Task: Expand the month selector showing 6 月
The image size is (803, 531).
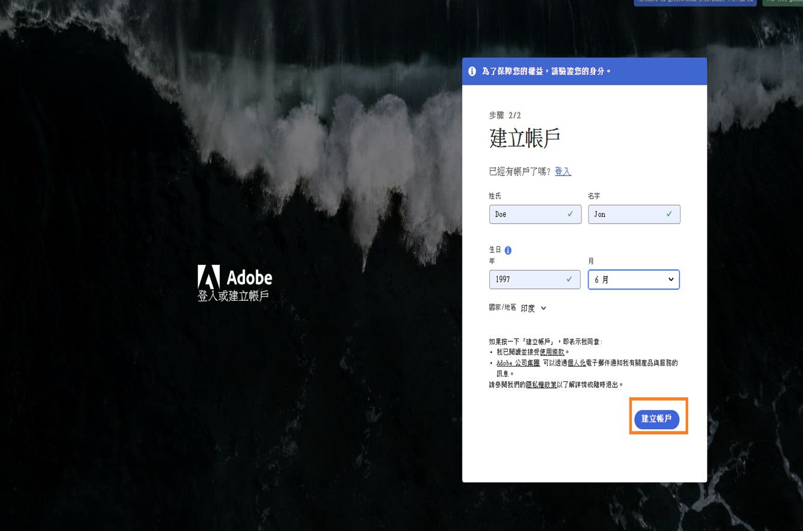Action: (x=633, y=279)
